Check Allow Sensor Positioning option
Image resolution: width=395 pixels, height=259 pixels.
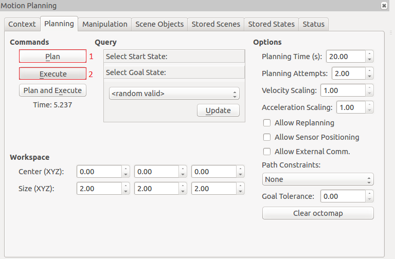(267, 137)
